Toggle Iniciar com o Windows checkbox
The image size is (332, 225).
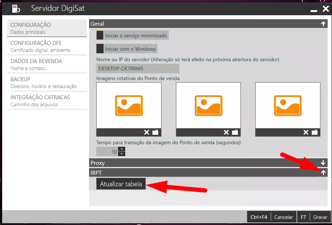pos(100,49)
